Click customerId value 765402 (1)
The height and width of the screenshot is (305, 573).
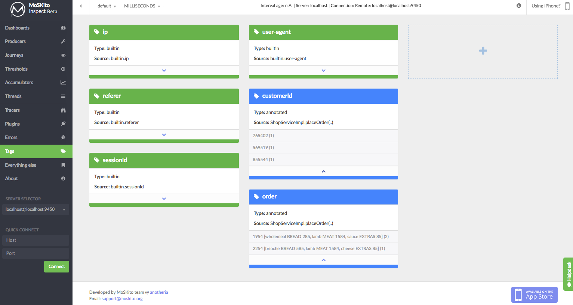(324, 136)
